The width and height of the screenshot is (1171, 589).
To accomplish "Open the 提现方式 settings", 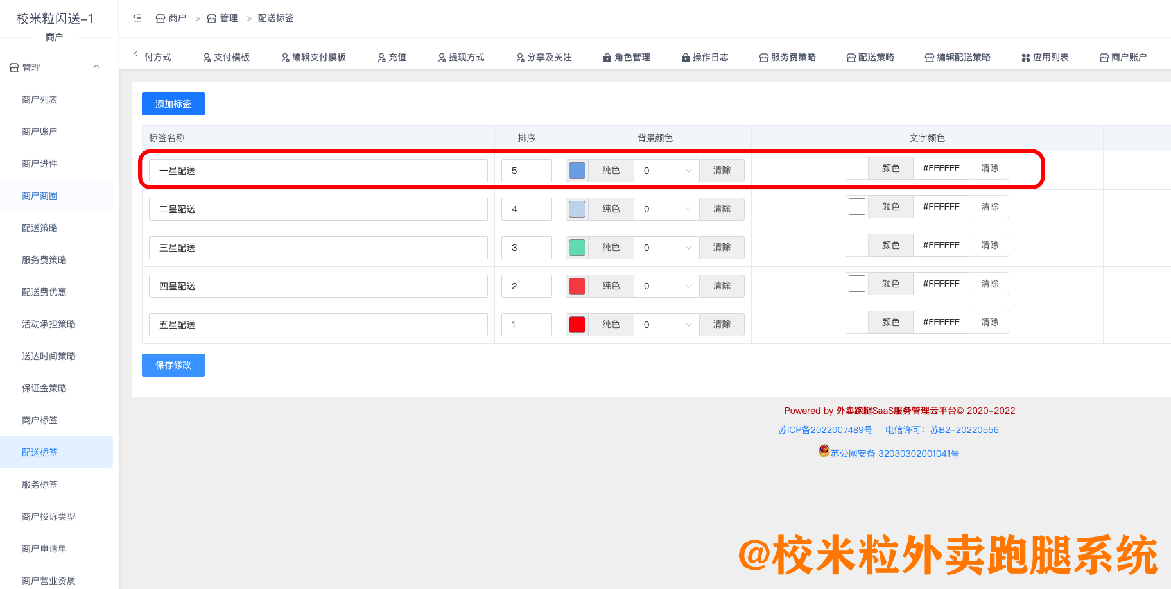I will [x=461, y=57].
